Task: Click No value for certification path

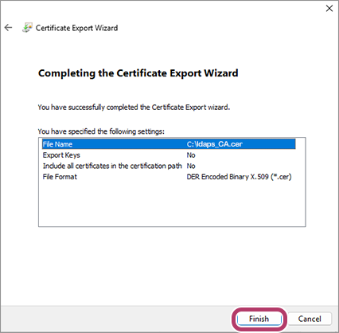Action: (x=191, y=166)
